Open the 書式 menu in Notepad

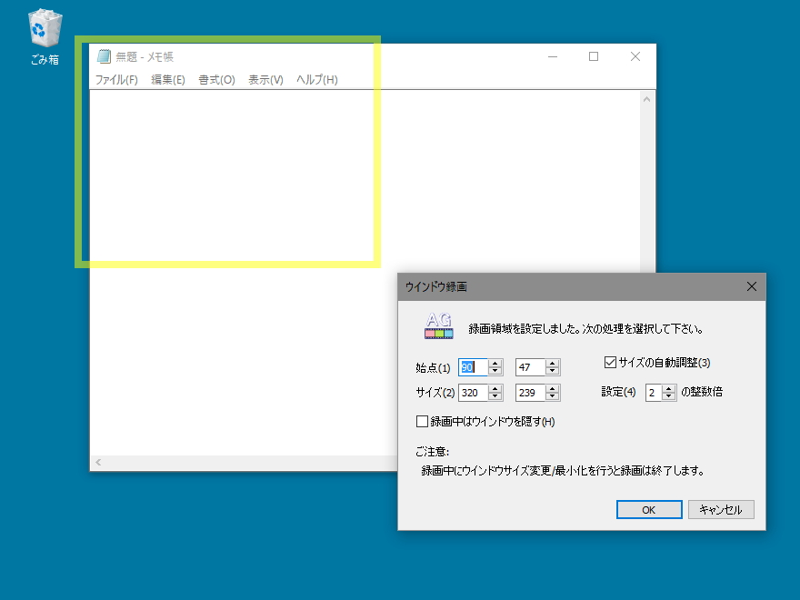pyautogui.click(x=216, y=79)
